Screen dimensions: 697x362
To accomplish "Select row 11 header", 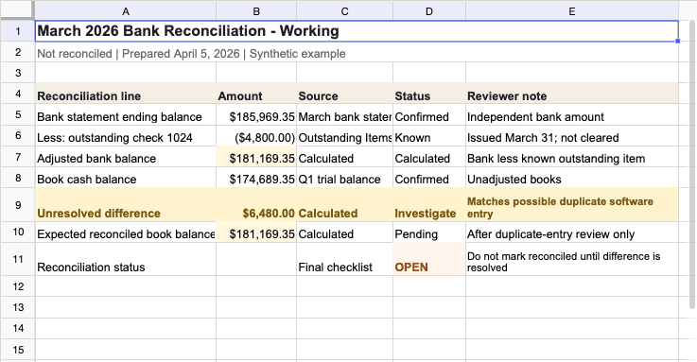I will click(x=18, y=259).
